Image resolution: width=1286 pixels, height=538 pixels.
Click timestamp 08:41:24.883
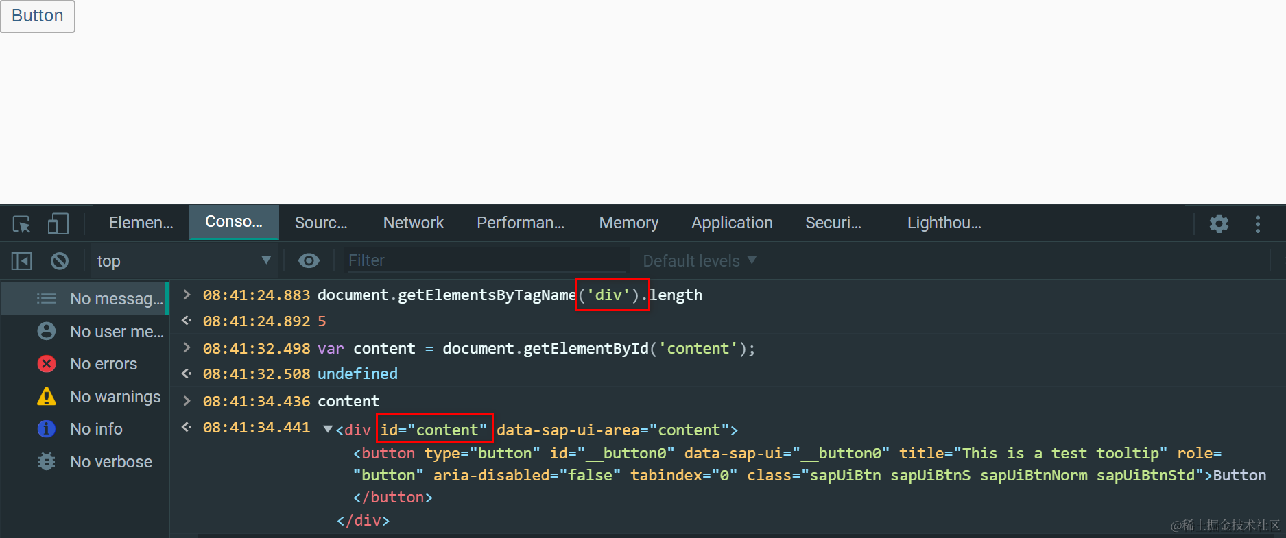(x=257, y=295)
